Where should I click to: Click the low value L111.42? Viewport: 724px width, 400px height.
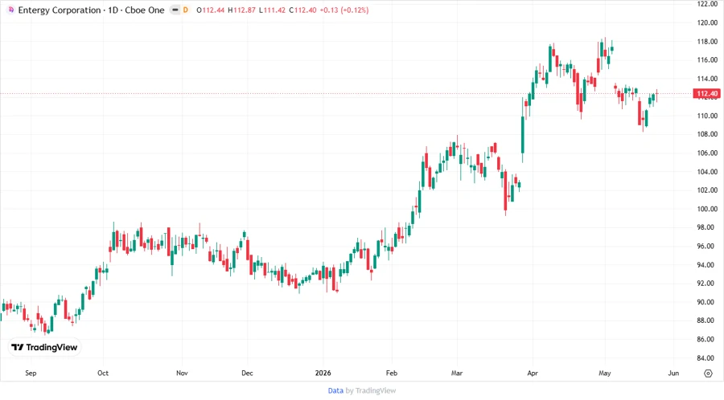(272, 10)
